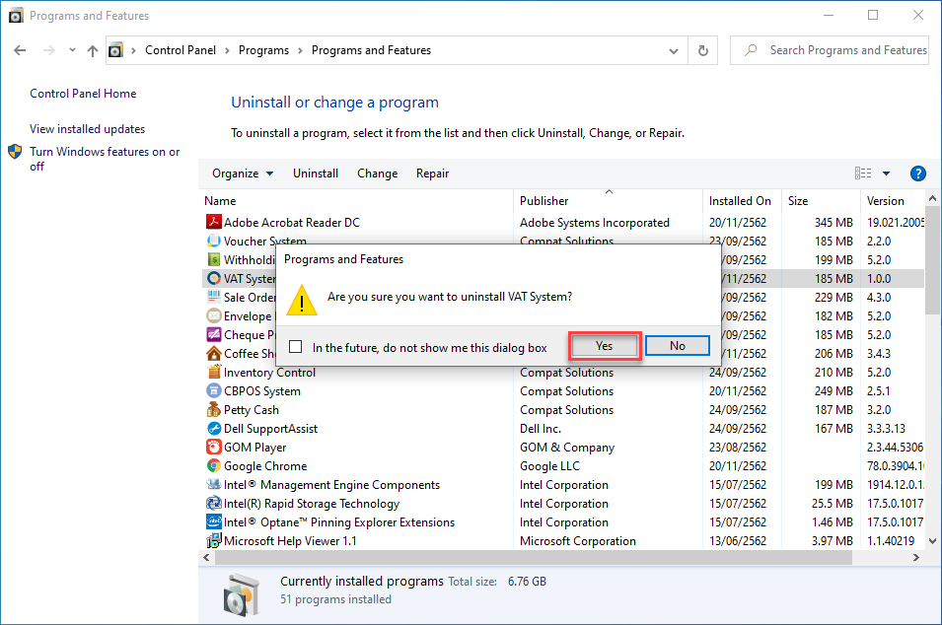Click the Search Programs and Features box
This screenshot has height=625, width=942.
click(830, 50)
